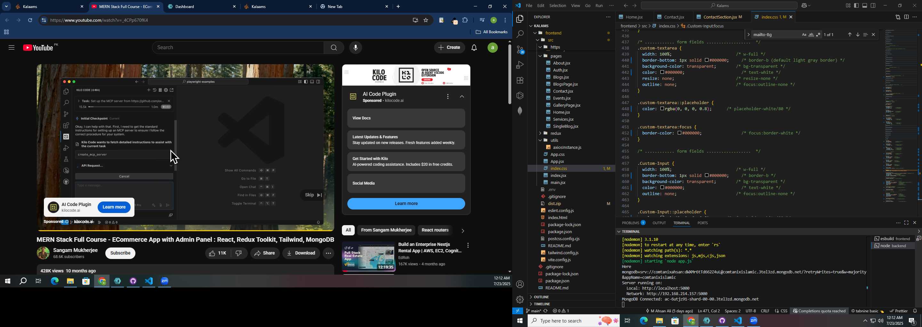Open the Explorer view in VS Code activity bar

coord(520,19)
